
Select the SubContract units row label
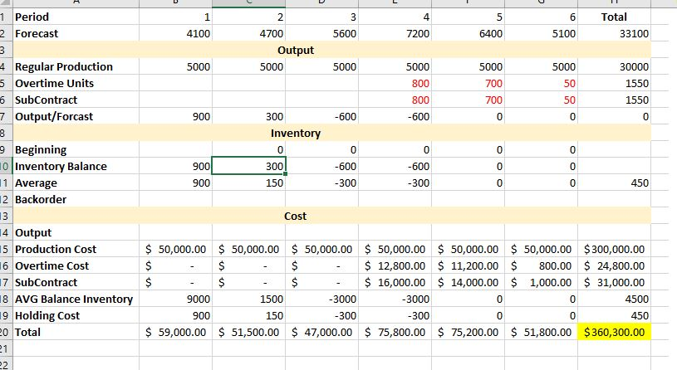76,100
